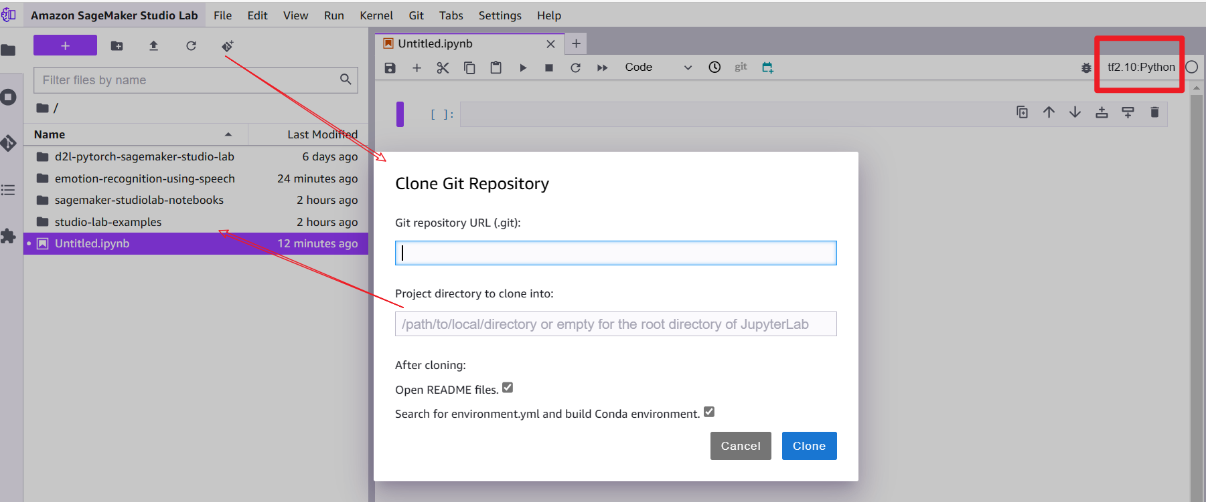
Task: Select Untitled.ipynb in the file list
Action: pos(196,243)
